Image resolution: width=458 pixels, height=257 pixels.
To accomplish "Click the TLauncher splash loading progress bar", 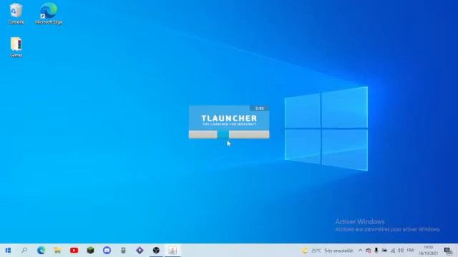I will 229,134.
